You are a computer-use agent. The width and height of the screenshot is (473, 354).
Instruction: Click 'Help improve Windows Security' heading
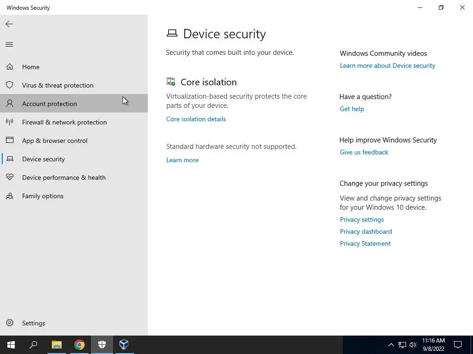tap(388, 140)
